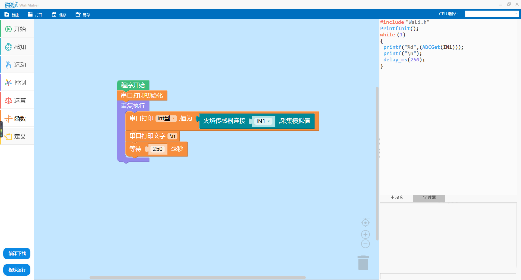
Task: Switch to the 主程序 tab
Action: [397, 198]
